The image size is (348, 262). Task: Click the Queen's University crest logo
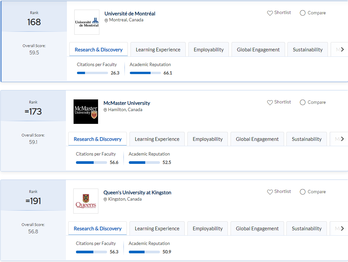click(x=86, y=201)
